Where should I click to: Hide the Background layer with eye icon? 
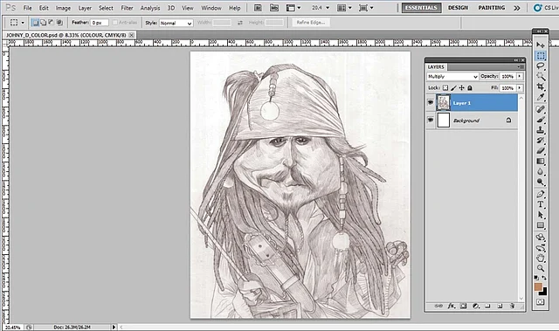pos(431,120)
